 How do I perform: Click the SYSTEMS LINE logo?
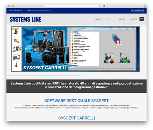26,19
